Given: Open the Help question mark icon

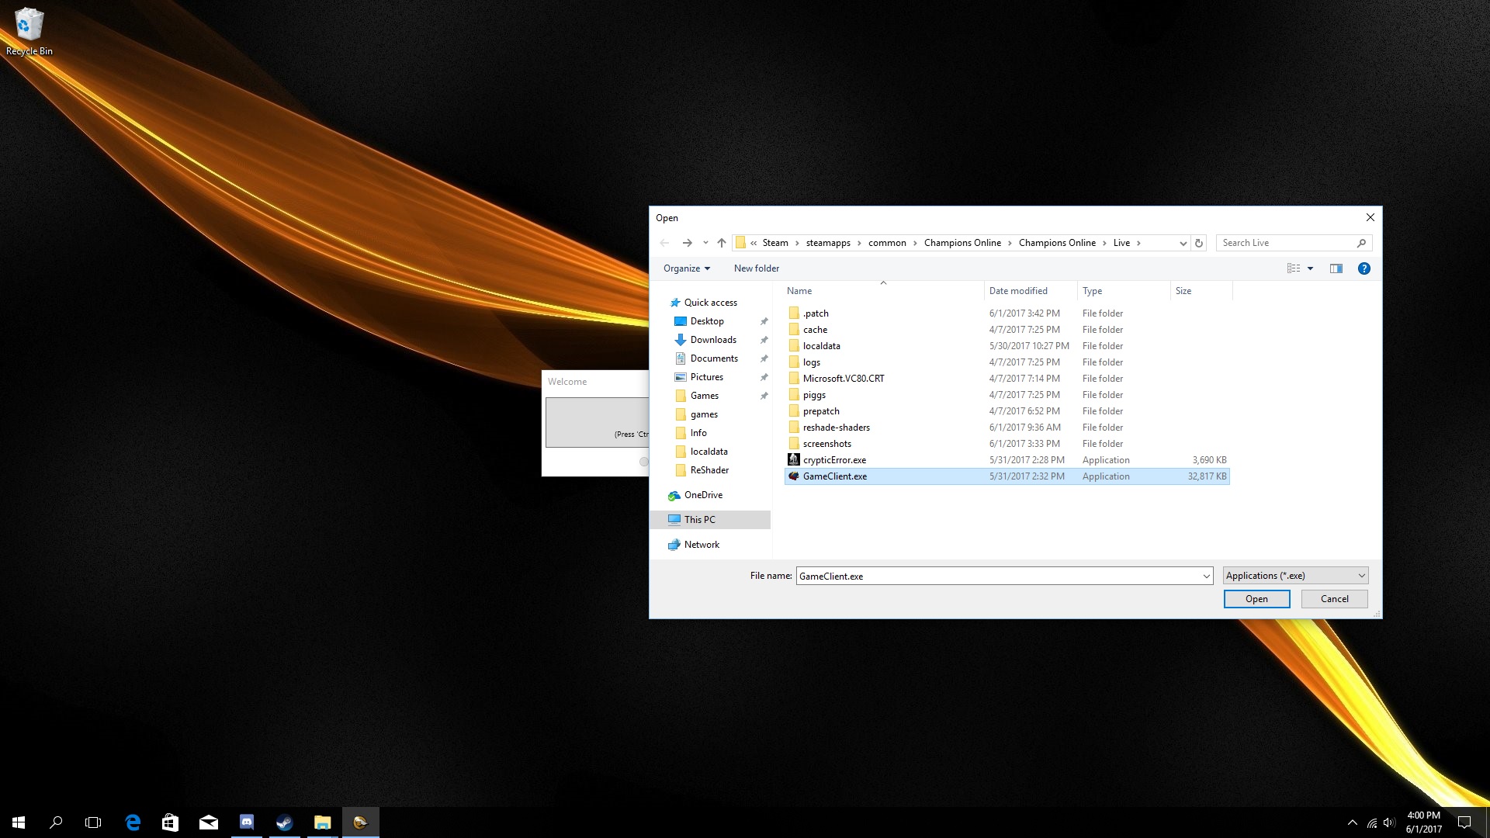Looking at the screenshot, I should (x=1364, y=268).
